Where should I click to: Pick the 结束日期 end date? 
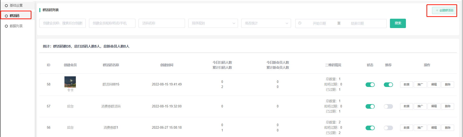[x=357, y=23]
